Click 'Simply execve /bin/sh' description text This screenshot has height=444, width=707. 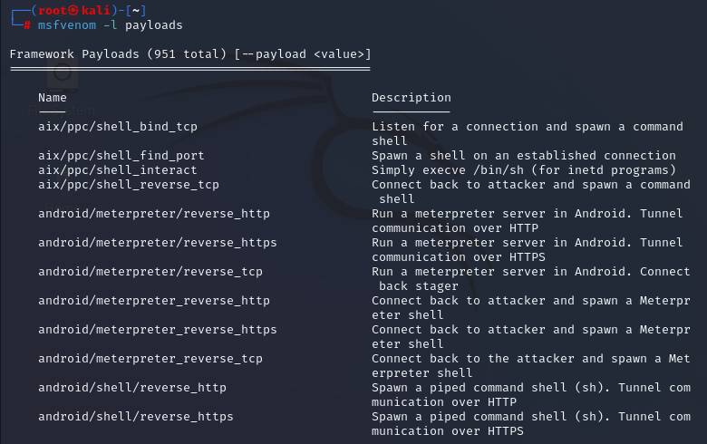448,170
